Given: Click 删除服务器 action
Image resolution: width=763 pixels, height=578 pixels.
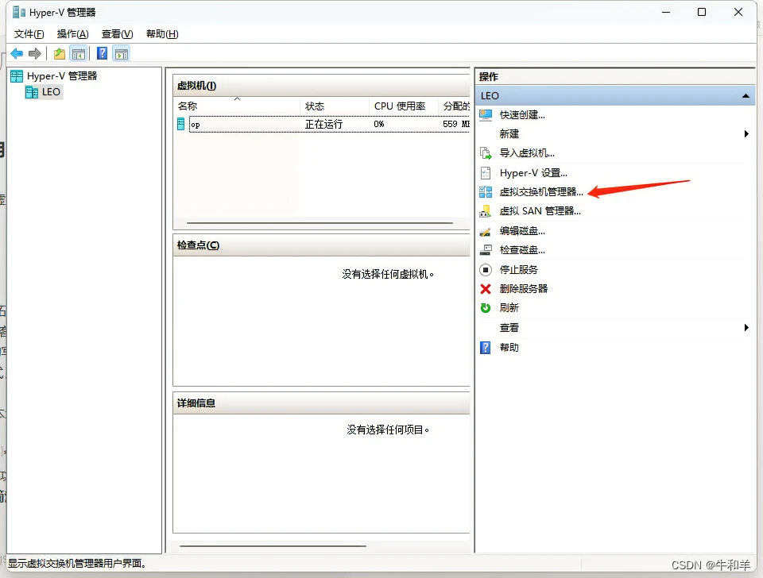Looking at the screenshot, I should tap(524, 289).
